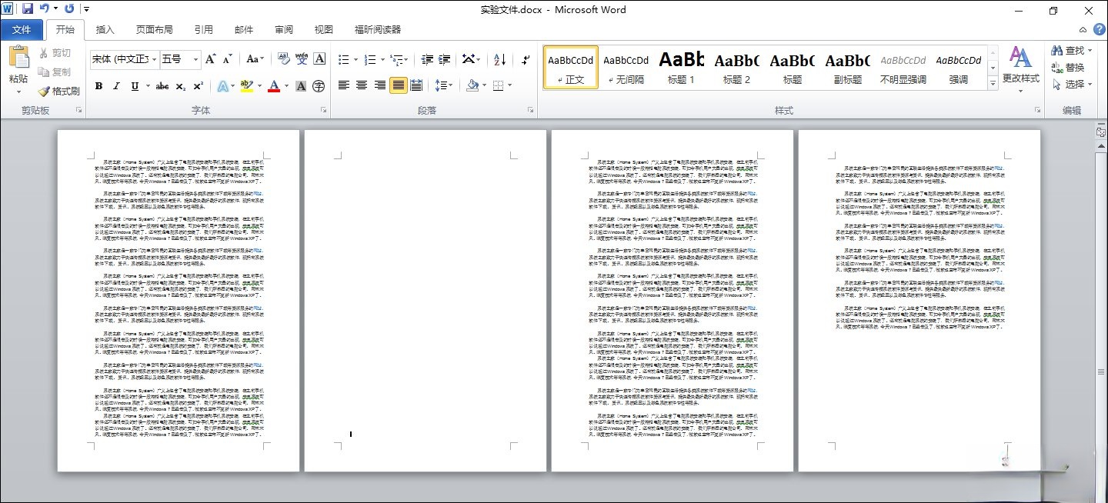The width and height of the screenshot is (1108, 503).
Task: Increase paragraph indent
Action: [x=445, y=59]
